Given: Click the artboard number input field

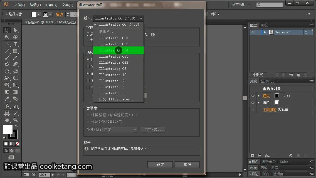Looking at the screenshot, I should [71, 175].
